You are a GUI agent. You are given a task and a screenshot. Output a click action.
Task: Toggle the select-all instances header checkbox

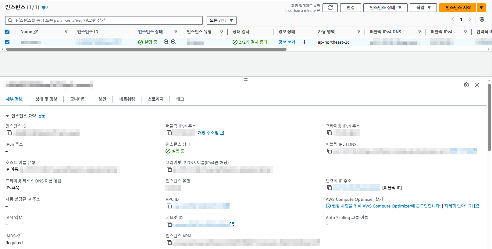[7, 32]
